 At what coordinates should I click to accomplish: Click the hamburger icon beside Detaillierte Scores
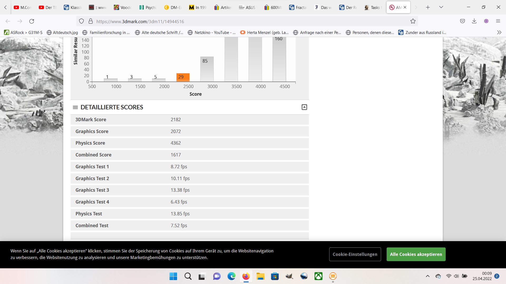click(x=75, y=107)
